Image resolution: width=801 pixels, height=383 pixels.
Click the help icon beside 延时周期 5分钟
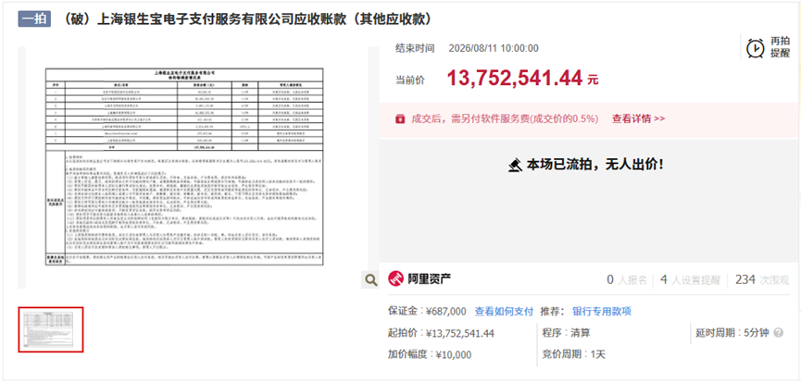click(x=779, y=332)
